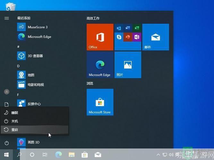
Task: Open the 照片 photos tile
Action: [128, 65]
